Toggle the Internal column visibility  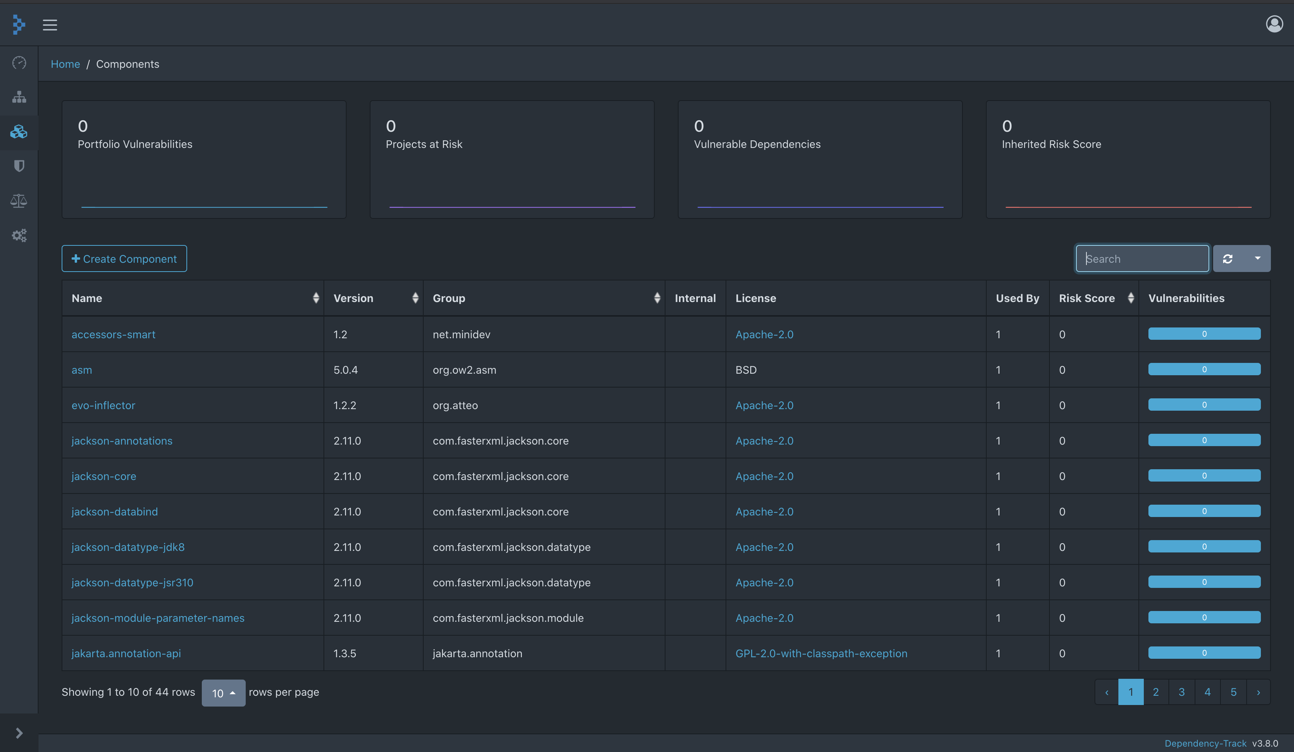click(x=1257, y=258)
